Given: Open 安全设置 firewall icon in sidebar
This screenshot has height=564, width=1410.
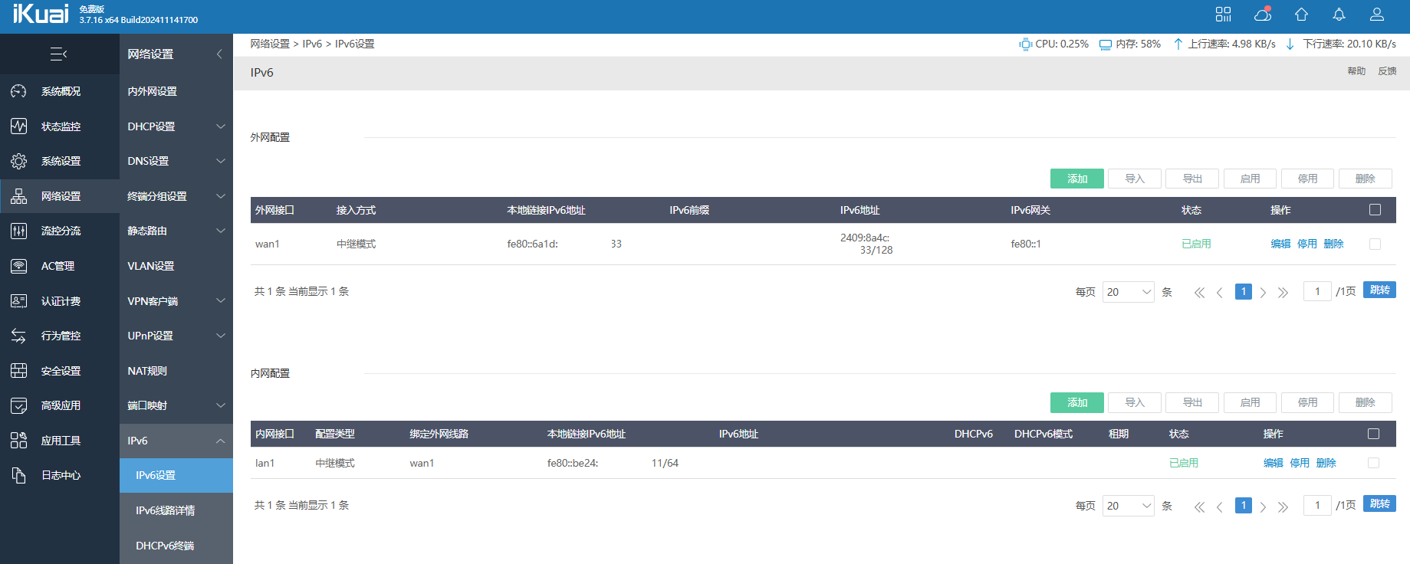Looking at the screenshot, I should point(19,371).
